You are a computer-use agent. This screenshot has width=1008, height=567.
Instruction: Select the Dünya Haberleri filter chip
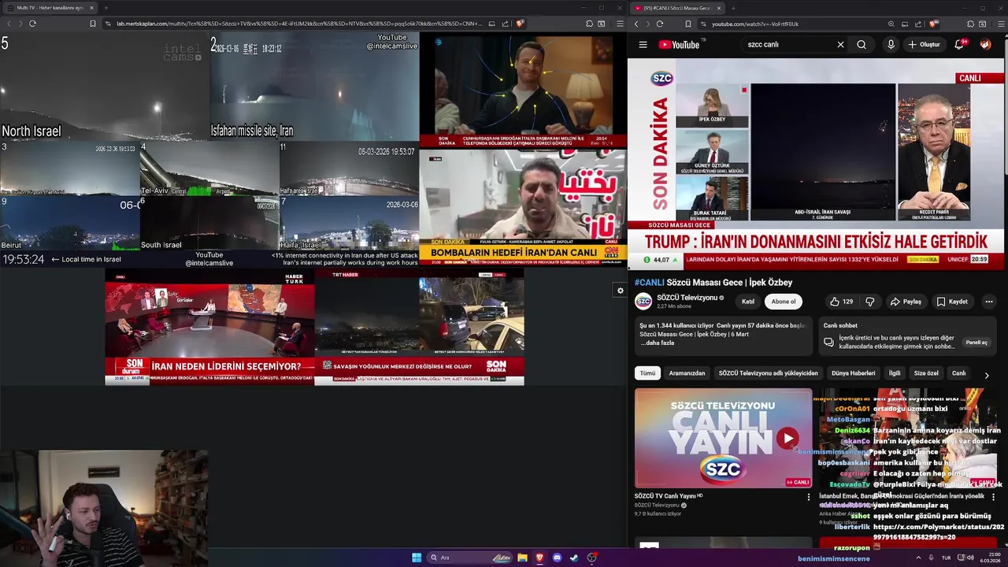853,373
